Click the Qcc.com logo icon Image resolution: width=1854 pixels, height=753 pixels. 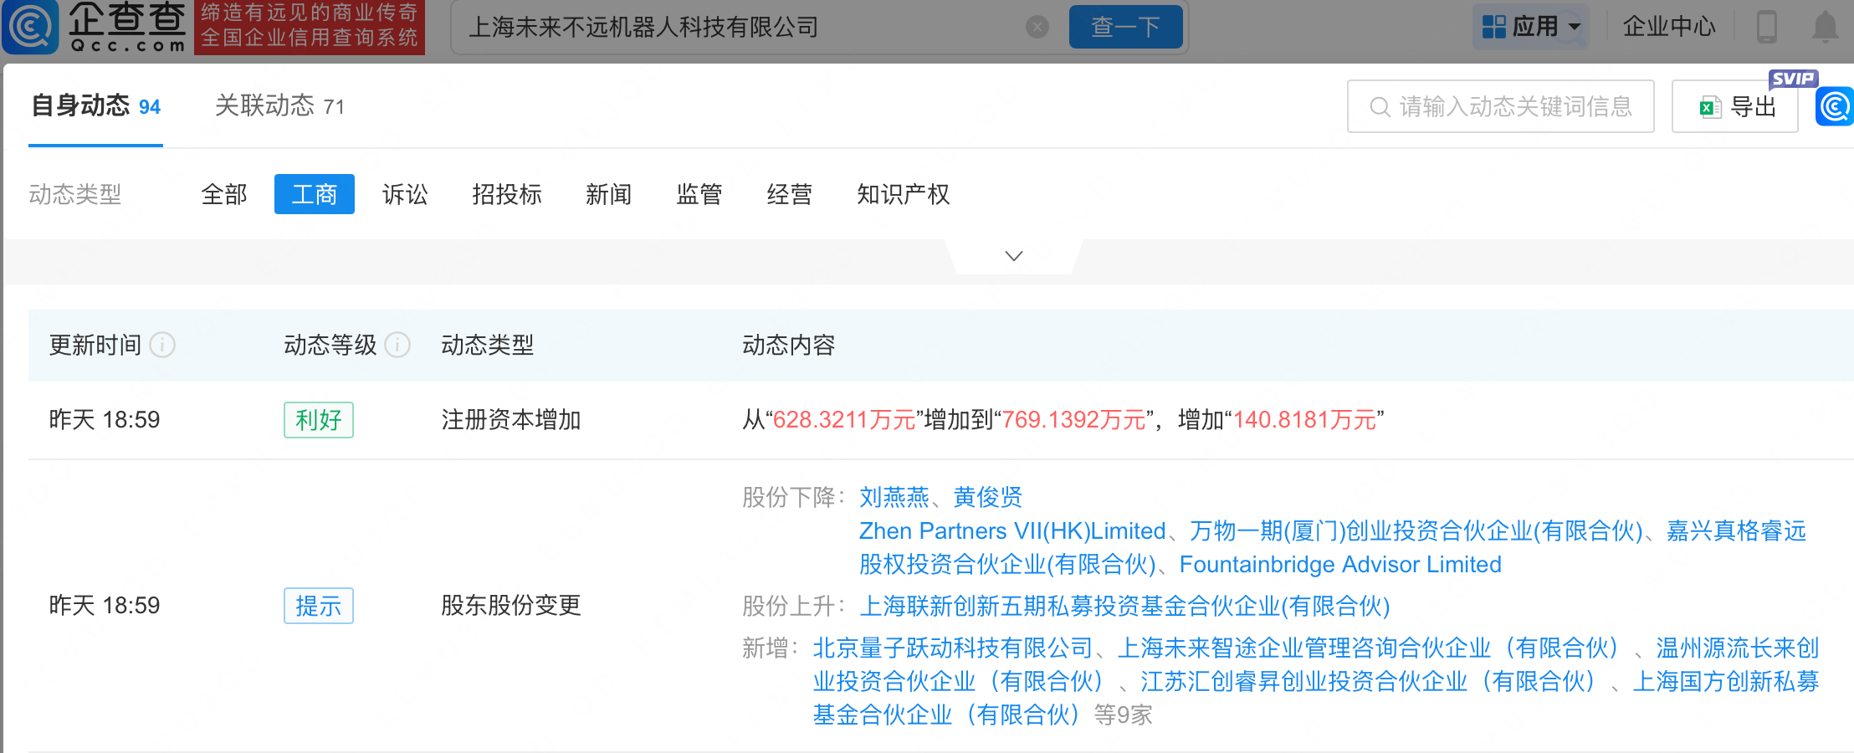(x=30, y=26)
